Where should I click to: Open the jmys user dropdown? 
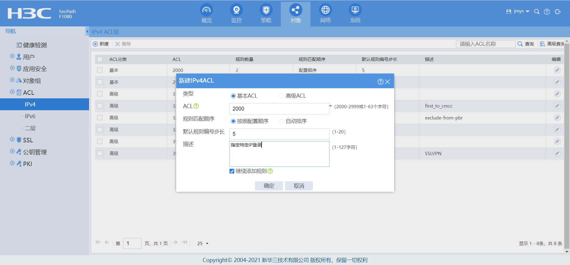(x=522, y=11)
